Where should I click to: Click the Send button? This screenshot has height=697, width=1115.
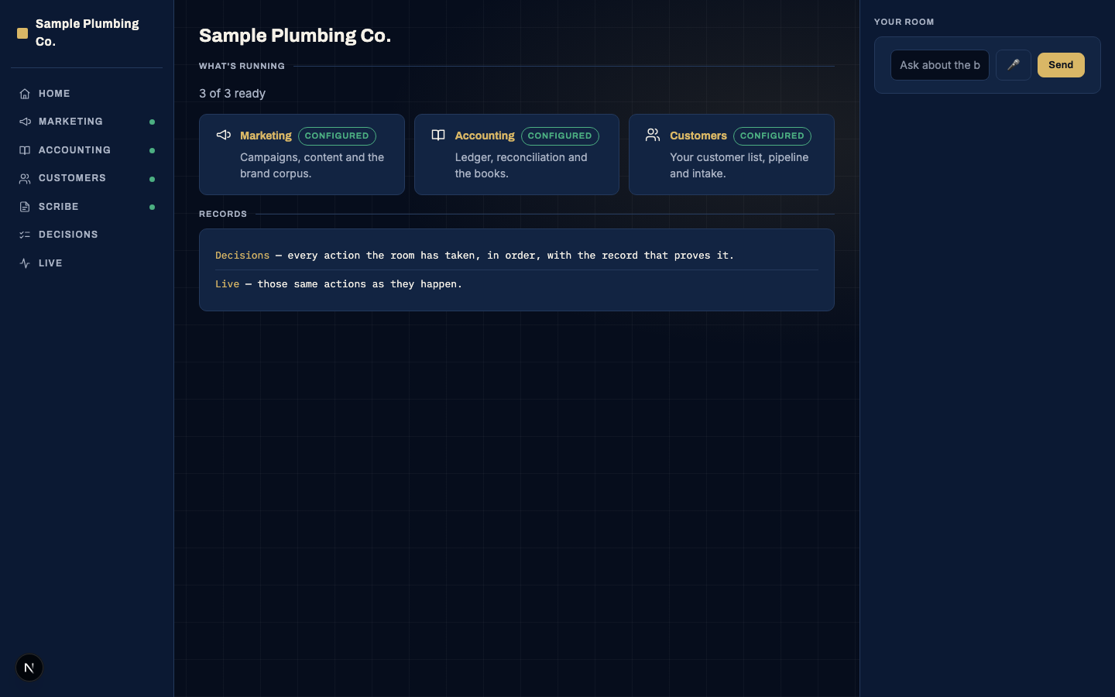[1061, 65]
